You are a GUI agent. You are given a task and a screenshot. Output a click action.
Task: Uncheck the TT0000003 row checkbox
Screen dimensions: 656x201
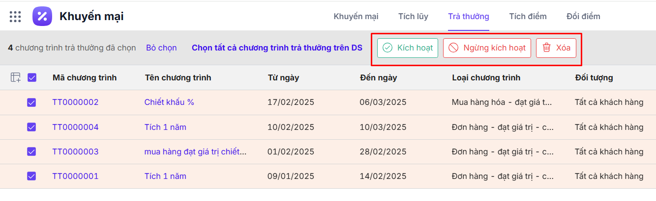pyautogui.click(x=31, y=151)
